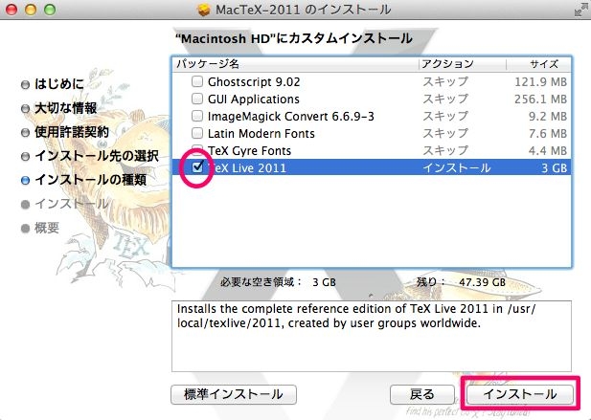Click the 必要な空き領域 3 GB value
This screenshot has height=420, width=591.
coord(324,282)
